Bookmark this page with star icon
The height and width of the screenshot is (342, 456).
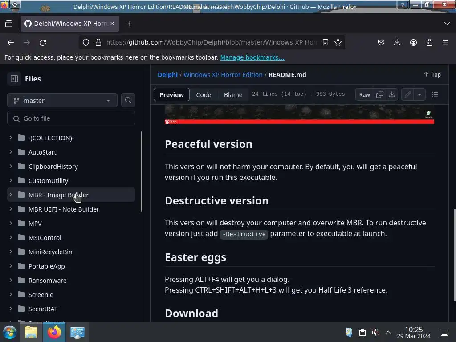click(338, 42)
